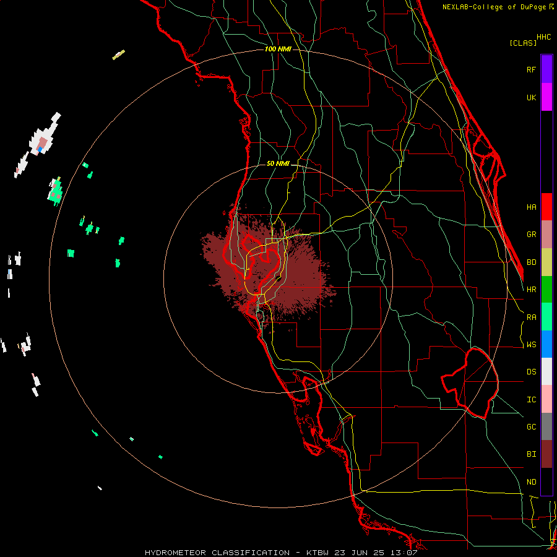Click the '100 NMI' range ring label
The width and height of the screenshot is (557, 557).
(278, 49)
